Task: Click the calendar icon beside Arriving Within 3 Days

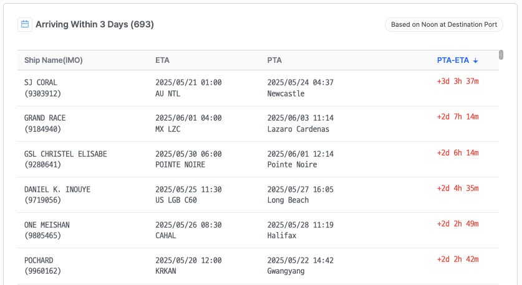Action: 25,24
